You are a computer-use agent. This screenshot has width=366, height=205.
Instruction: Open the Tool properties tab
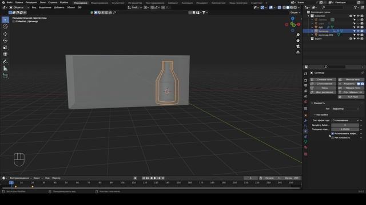(305, 73)
